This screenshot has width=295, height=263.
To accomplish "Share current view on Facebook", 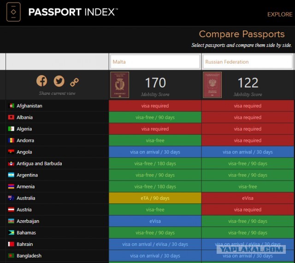I will (x=42, y=81).
